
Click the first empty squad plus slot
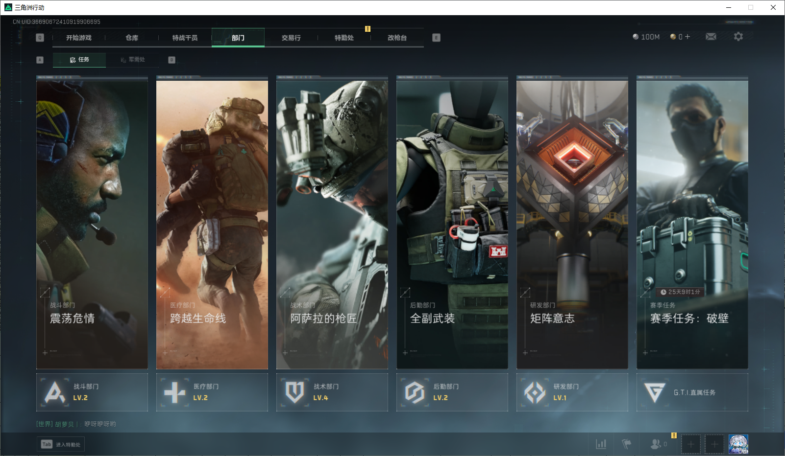691,444
